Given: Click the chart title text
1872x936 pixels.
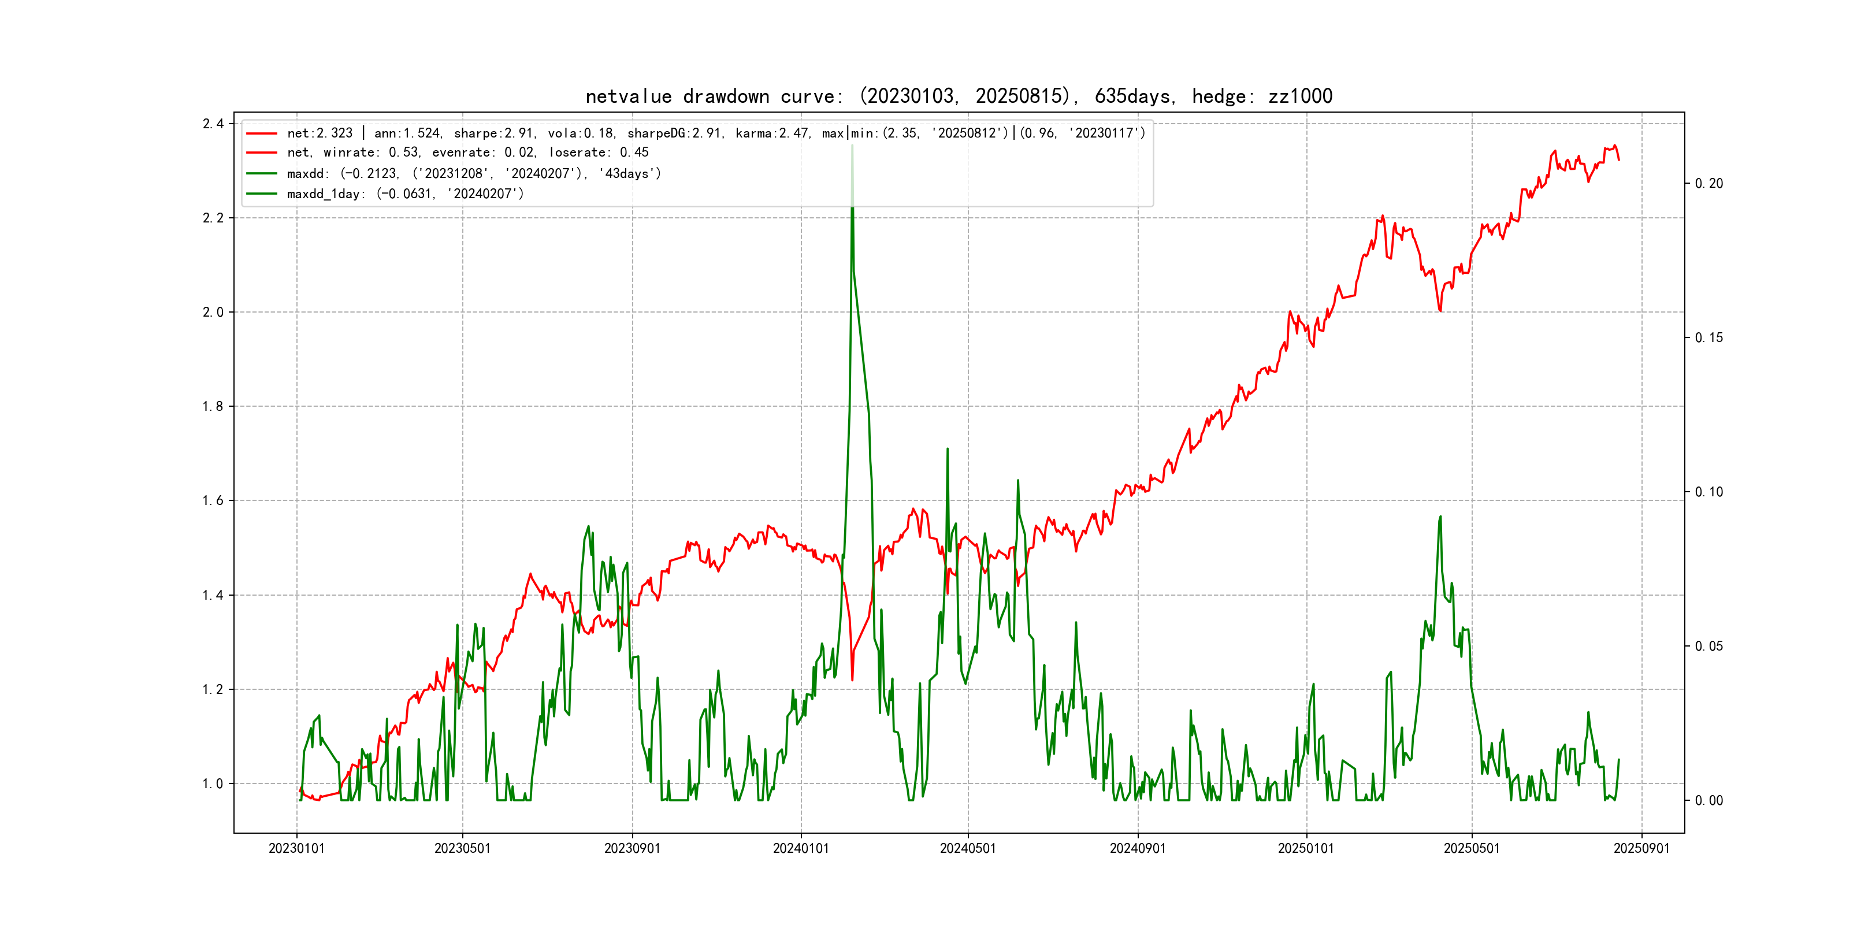Looking at the screenshot, I should click(x=959, y=96).
